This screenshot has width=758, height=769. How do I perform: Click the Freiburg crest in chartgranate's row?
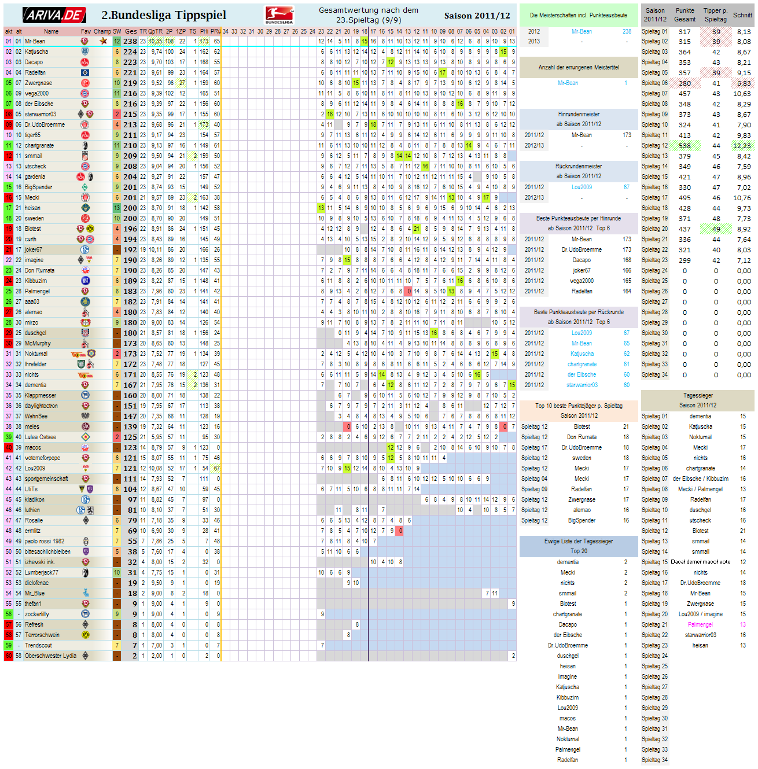(x=85, y=145)
